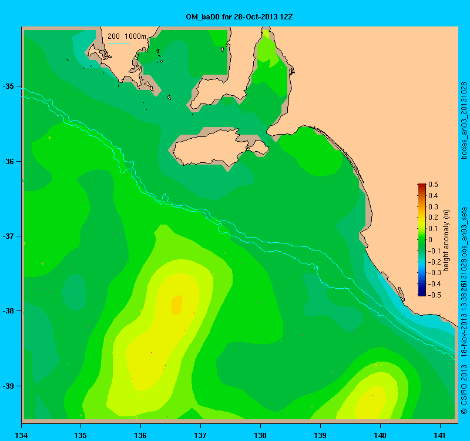Click the '137' longitude tick label
The width and height of the screenshot is (470, 441).
point(200,435)
